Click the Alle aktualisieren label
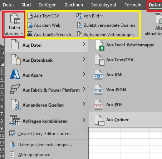The height and width of the screenshot is (159, 162). coord(154,31)
